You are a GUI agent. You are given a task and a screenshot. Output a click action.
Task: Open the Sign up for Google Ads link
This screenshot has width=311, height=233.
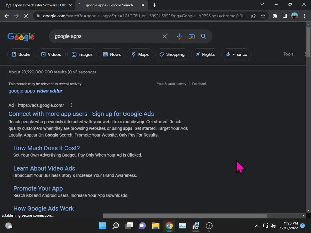pos(81,114)
